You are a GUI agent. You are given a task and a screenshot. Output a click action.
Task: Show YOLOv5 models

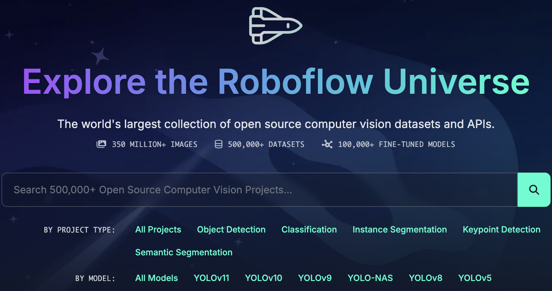475,278
